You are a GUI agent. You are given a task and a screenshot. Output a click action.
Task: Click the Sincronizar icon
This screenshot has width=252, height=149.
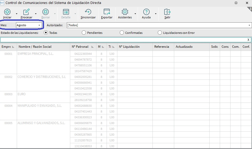(x=88, y=12)
